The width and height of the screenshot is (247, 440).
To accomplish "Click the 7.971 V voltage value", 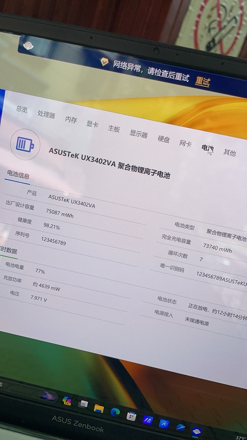I will coord(39,298).
